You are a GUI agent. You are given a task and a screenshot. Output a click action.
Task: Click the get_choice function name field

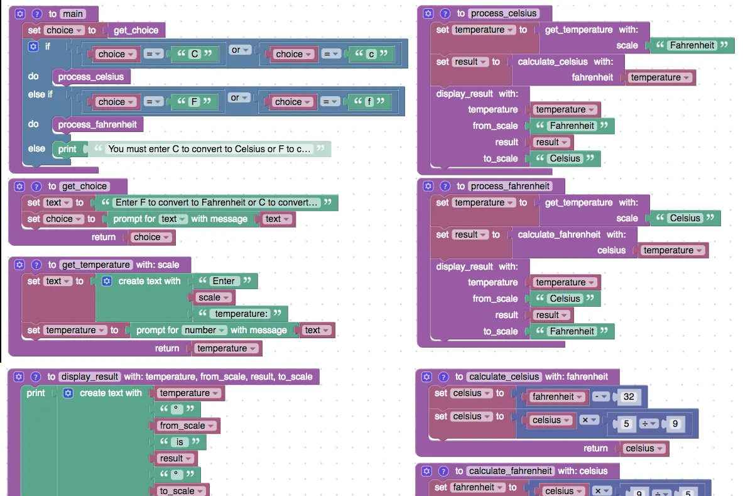point(84,186)
